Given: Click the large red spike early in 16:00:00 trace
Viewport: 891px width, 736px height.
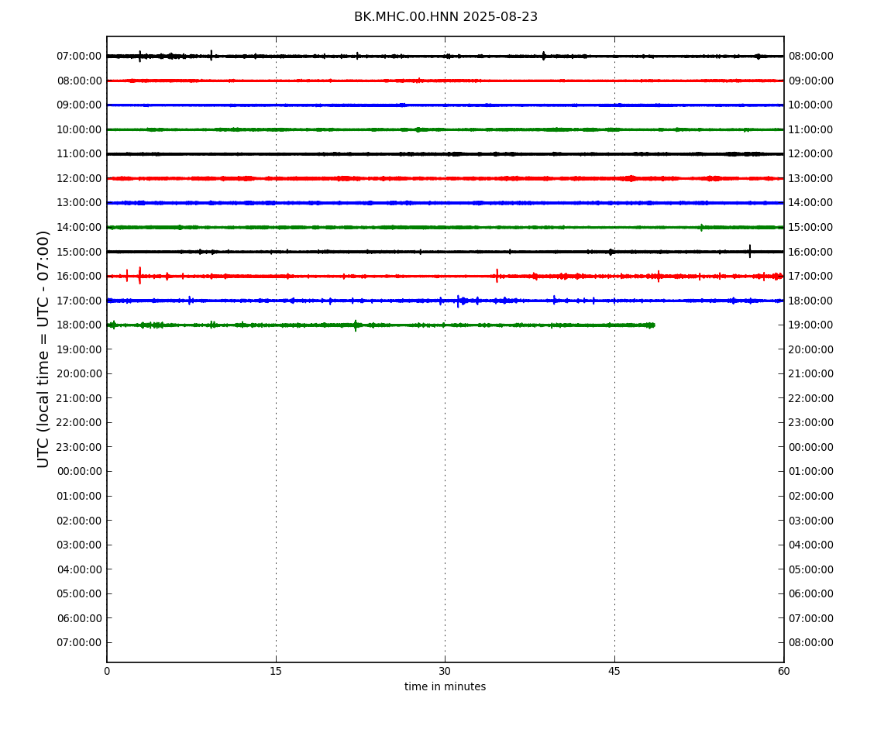Looking at the screenshot, I should 139,276.
